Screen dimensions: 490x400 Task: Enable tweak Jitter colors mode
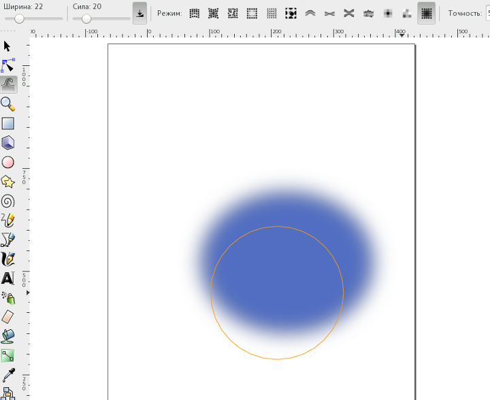click(x=407, y=14)
